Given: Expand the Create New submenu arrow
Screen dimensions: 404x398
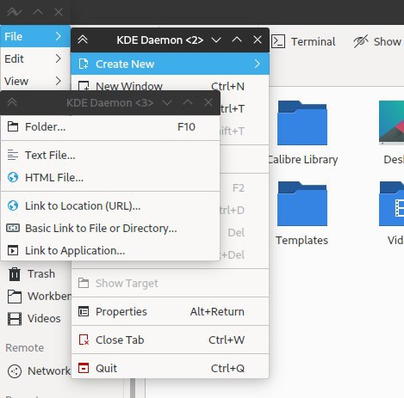Looking at the screenshot, I should (258, 64).
